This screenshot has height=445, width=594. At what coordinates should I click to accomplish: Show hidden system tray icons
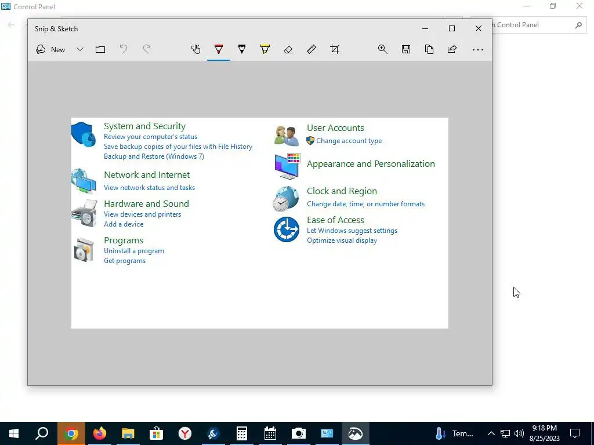[491, 433]
